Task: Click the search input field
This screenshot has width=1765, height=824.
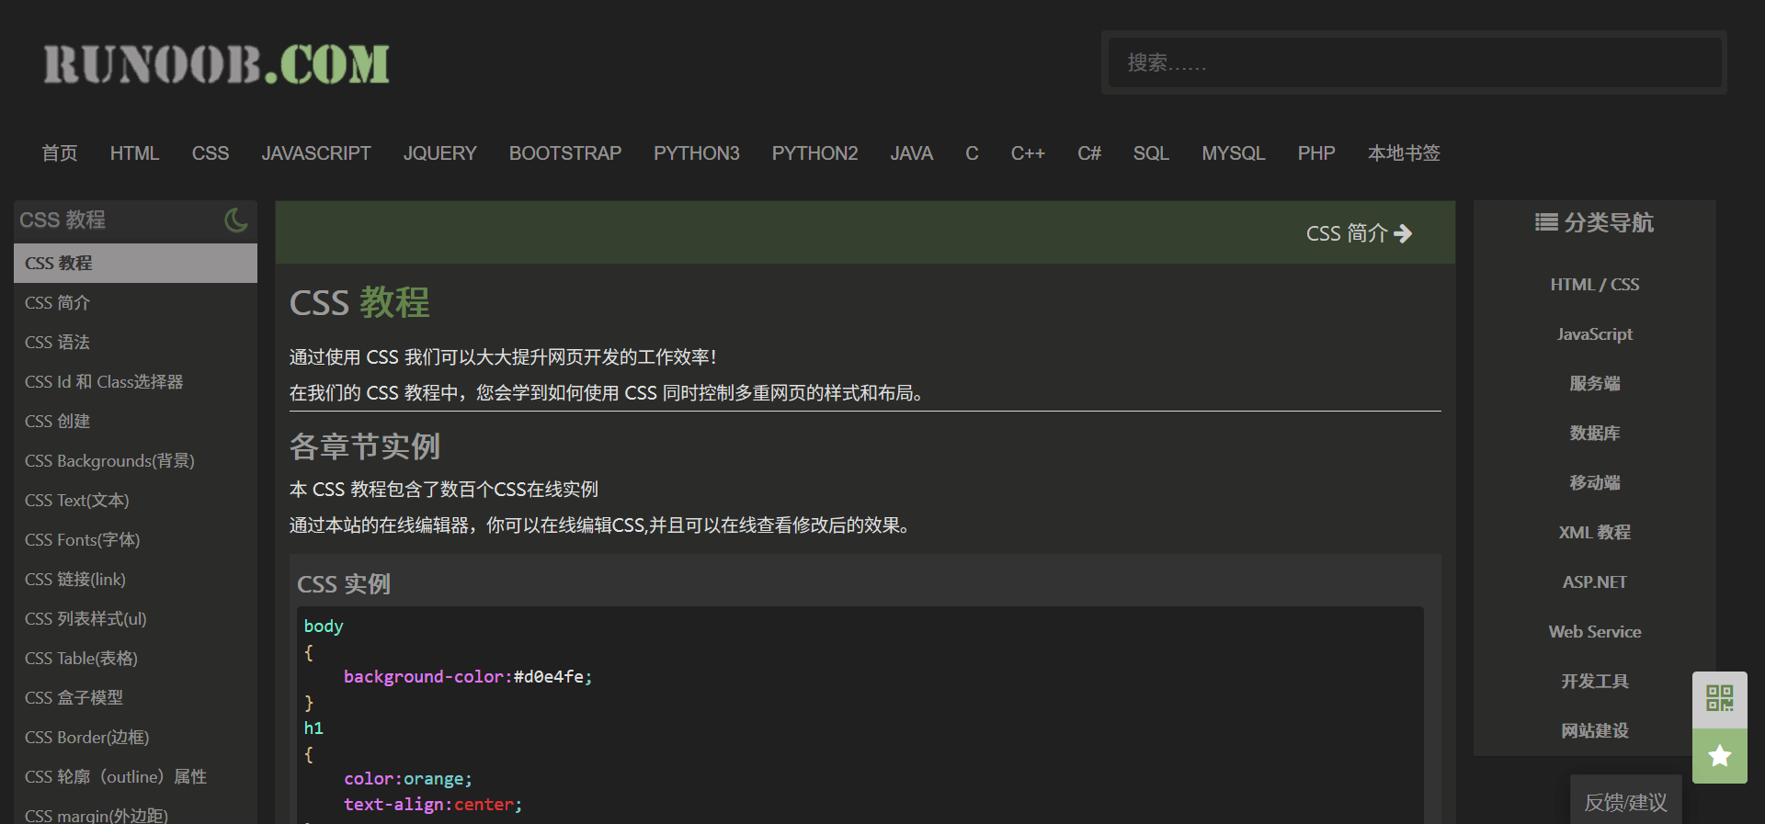Action: 1413,62
